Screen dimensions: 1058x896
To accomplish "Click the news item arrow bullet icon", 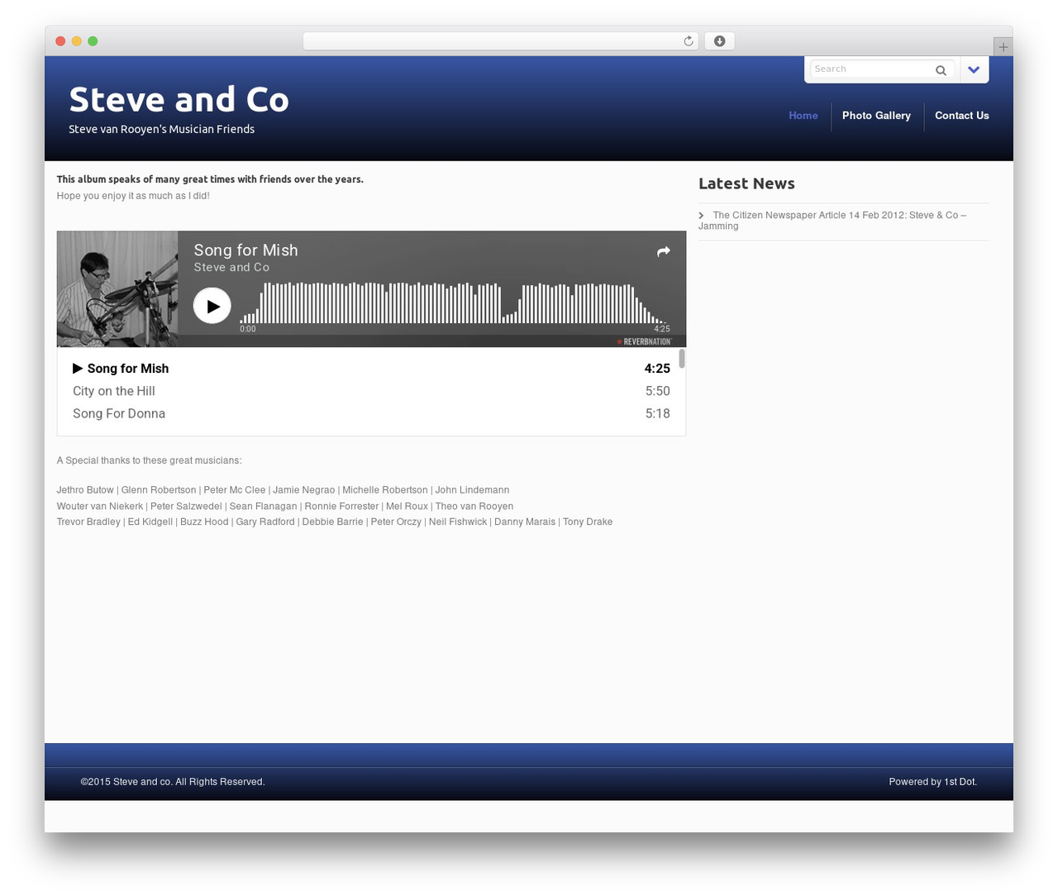I will click(x=701, y=215).
